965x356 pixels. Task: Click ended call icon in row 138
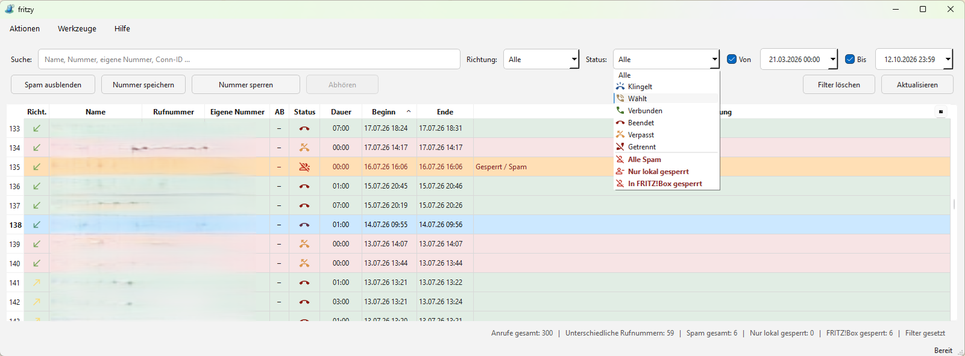point(304,225)
